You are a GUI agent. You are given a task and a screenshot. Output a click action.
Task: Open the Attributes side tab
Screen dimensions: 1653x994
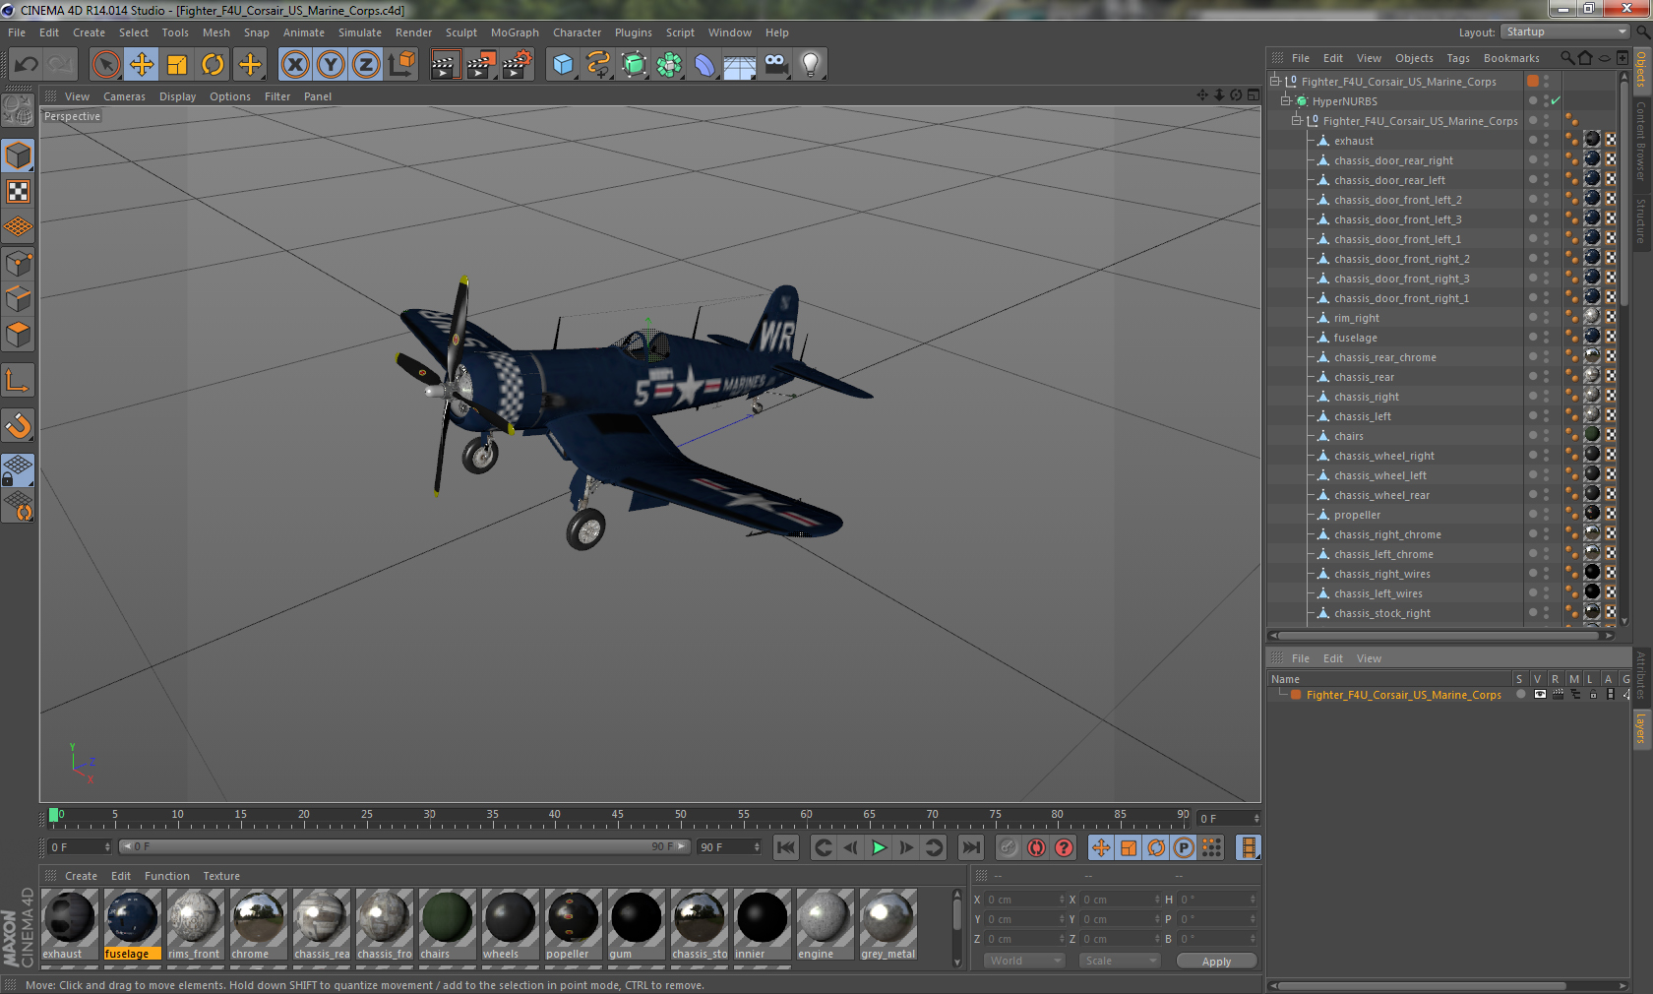click(x=1641, y=675)
